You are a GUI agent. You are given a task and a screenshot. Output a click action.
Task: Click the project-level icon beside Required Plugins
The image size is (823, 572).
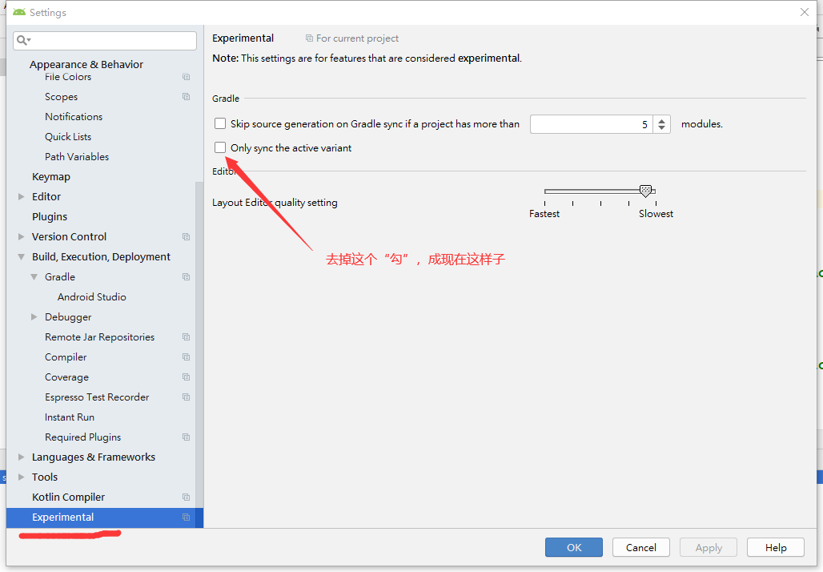(x=186, y=437)
